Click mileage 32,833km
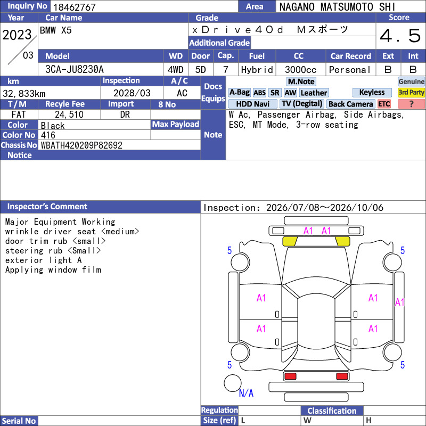426x426 pixels. click(24, 94)
